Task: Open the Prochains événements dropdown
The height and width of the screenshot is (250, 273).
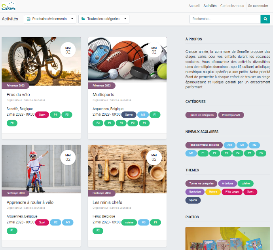Action: [50, 19]
